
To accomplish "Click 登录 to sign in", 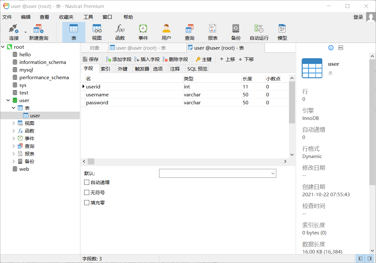I will point(358,17).
